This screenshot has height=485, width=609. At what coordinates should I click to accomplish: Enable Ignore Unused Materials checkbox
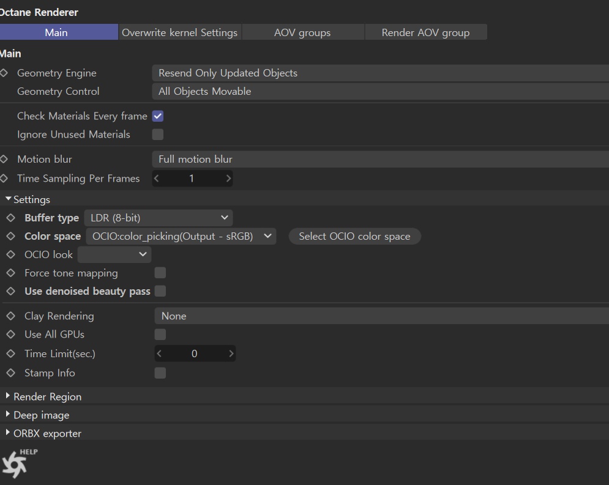[x=158, y=135]
